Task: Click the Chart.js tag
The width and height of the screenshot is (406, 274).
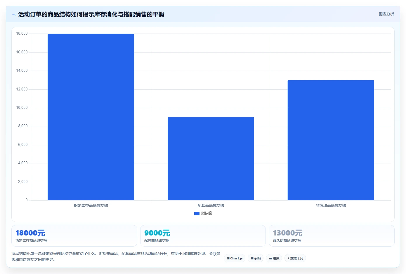Action: [235, 258]
